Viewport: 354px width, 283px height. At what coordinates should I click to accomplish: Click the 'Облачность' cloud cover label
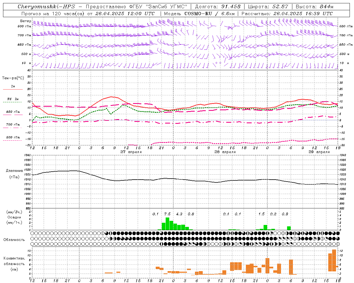14,240
